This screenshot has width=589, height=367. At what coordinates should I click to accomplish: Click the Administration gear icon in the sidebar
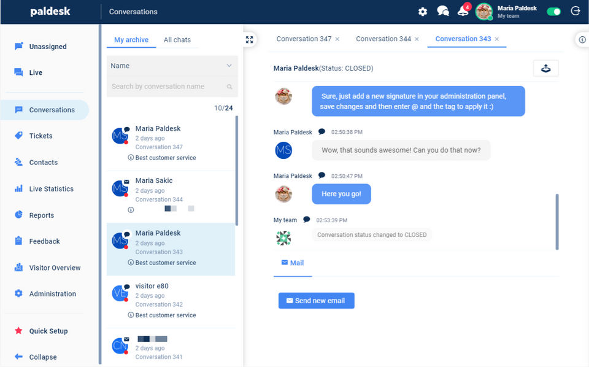[18, 293]
